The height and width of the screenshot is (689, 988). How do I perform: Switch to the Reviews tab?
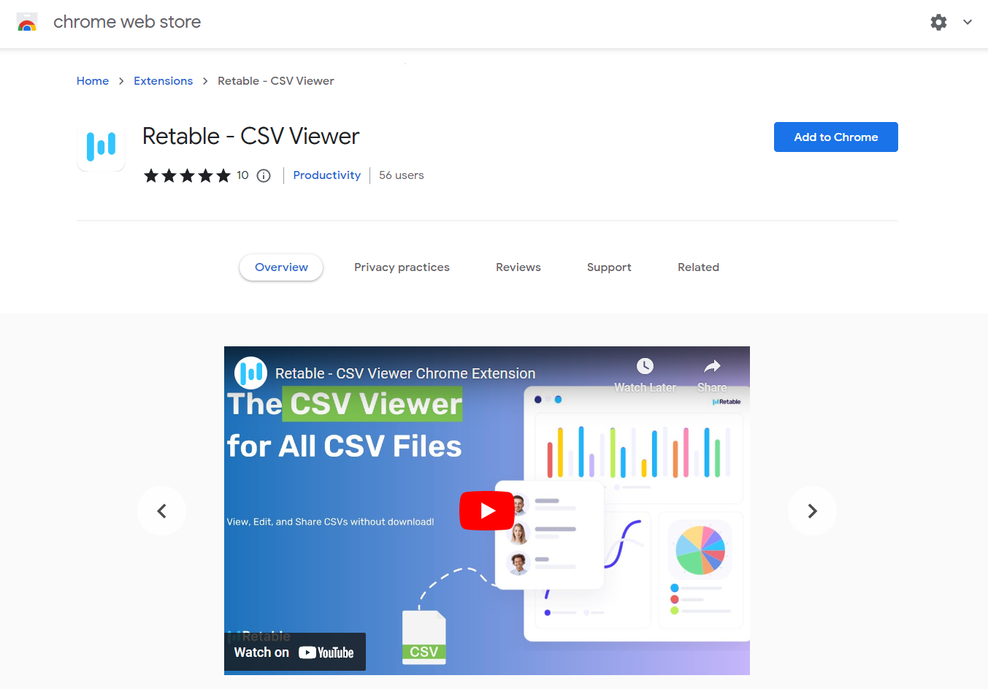(x=518, y=267)
